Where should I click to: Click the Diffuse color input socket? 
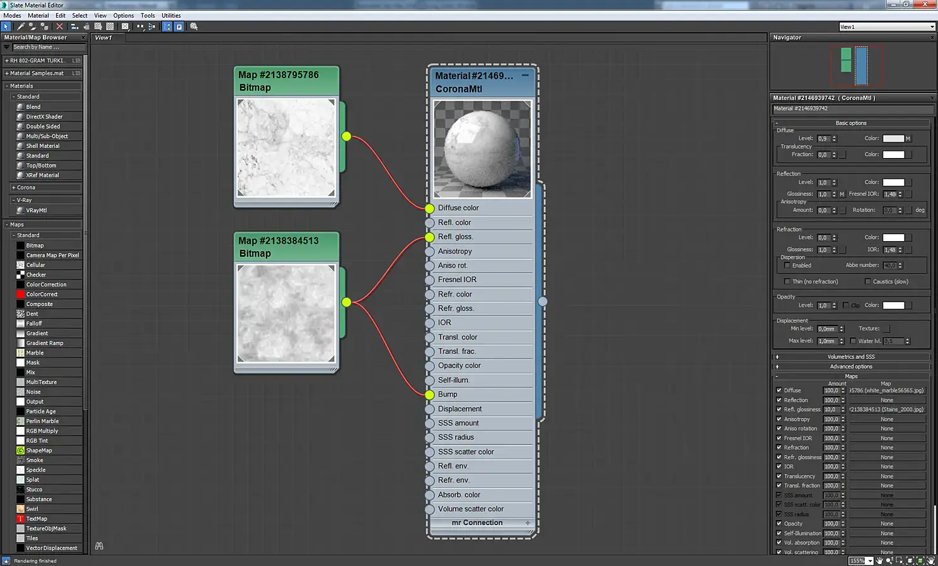click(429, 208)
